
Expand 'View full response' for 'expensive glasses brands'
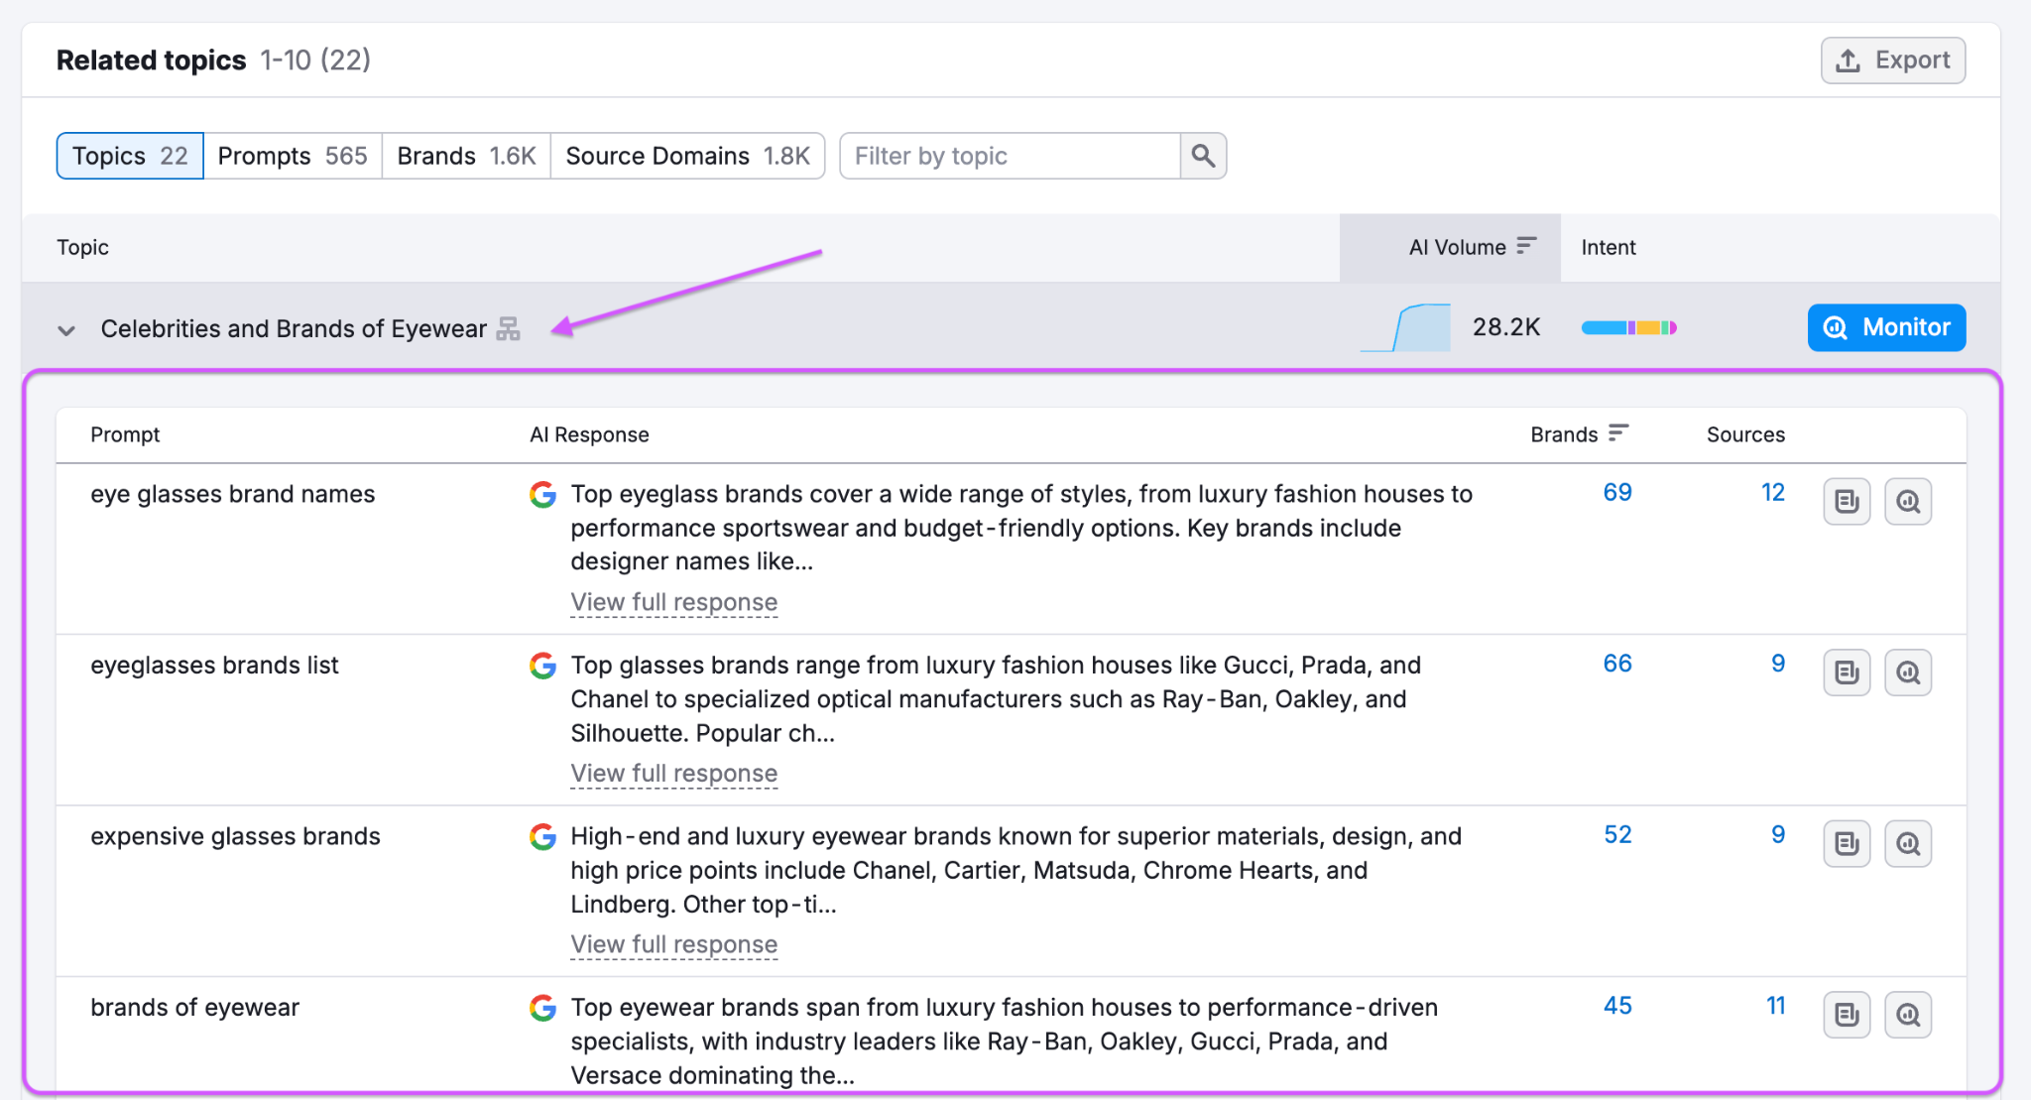point(673,944)
